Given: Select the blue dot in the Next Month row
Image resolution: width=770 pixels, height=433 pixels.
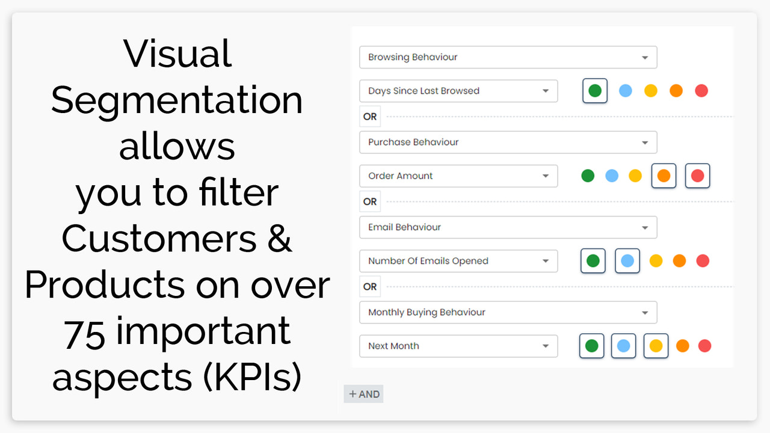Looking at the screenshot, I should click(x=623, y=346).
